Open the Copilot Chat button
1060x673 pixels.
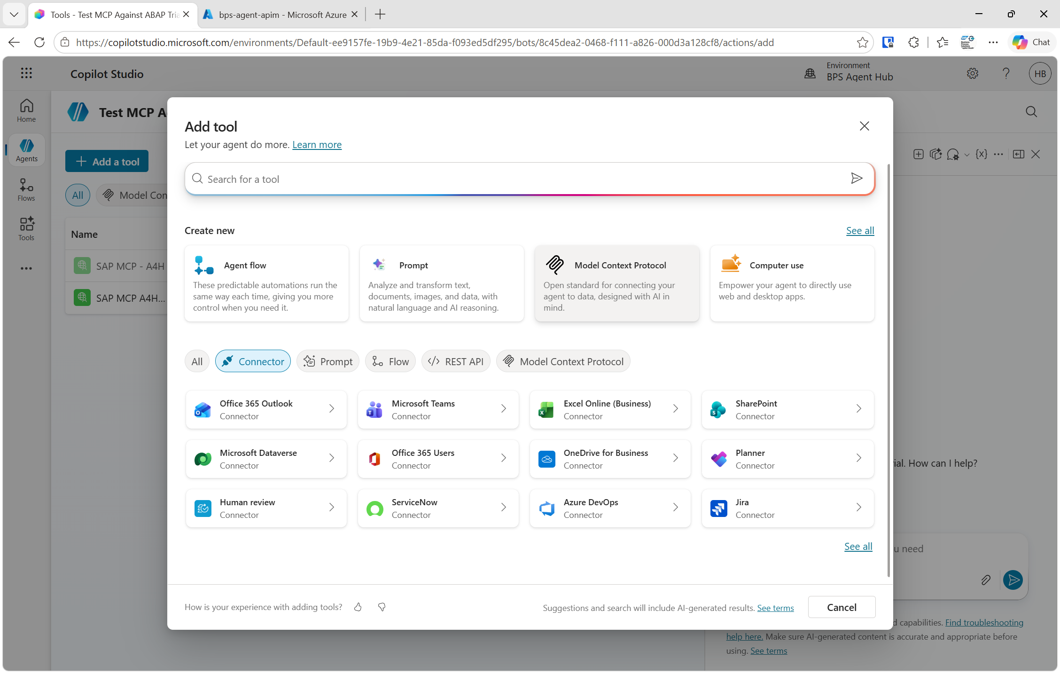pyautogui.click(x=1031, y=42)
